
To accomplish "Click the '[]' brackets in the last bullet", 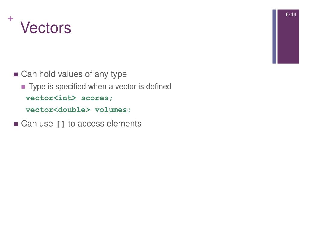I will (x=60, y=124).
